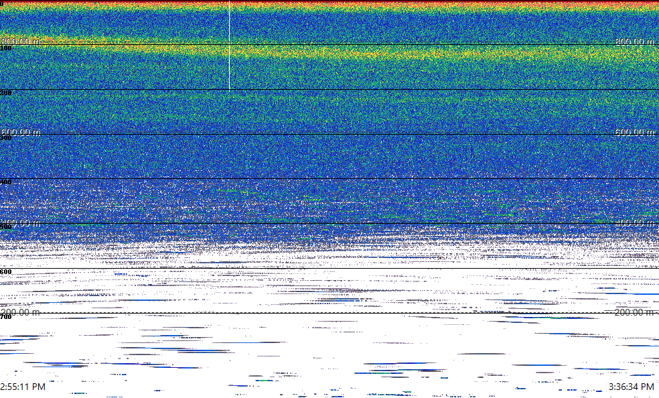Click the 500 depth grid label

[6, 227]
